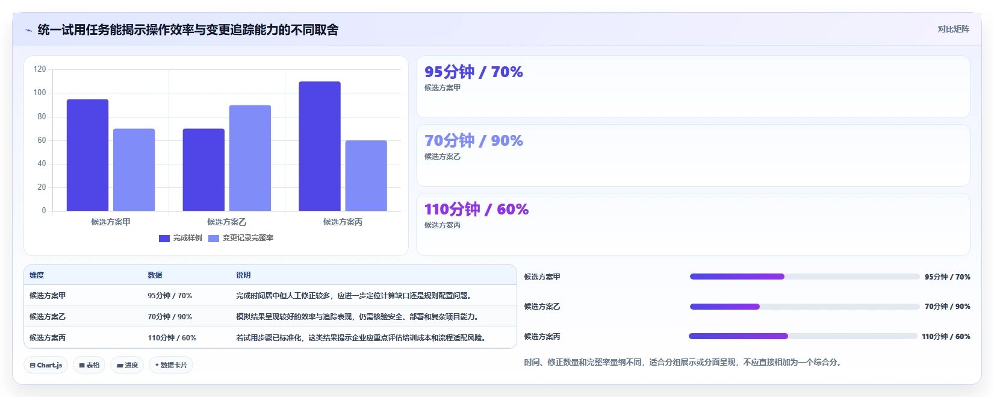The height and width of the screenshot is (397, 994).
Task: Click the chart axis label 候选方案乙
Action: point(226,222)
